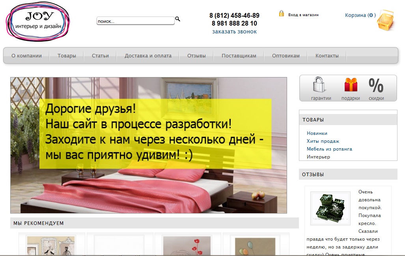Open the О компании menu item

point(26,55)
